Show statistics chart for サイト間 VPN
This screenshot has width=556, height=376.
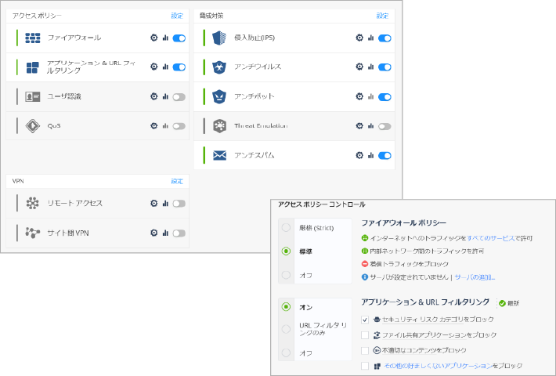[x=165, y=233]
